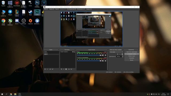Open Google Chrome desktop shortcut
The height and width of the screenshot is (96, 171).
pyautogui.click(x=3, y=22)
